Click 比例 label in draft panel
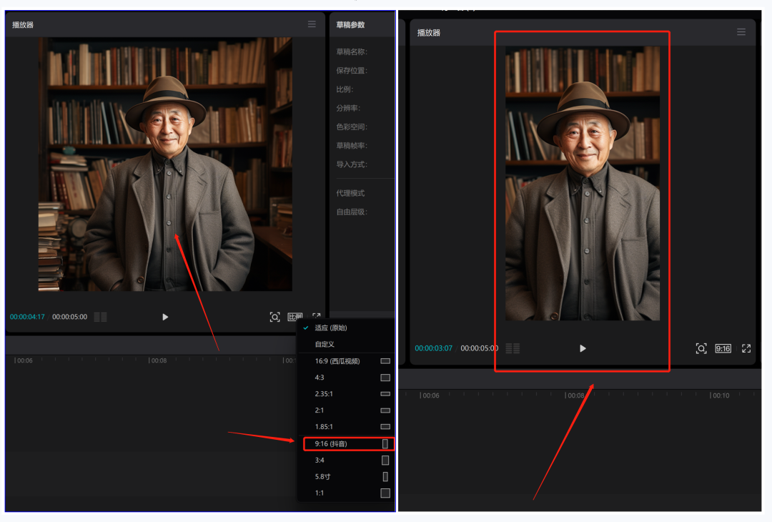 (x=345, y=89)
